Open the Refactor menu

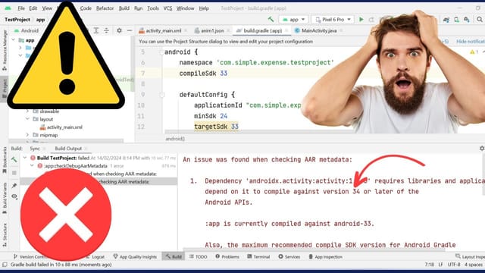(105, 8)
